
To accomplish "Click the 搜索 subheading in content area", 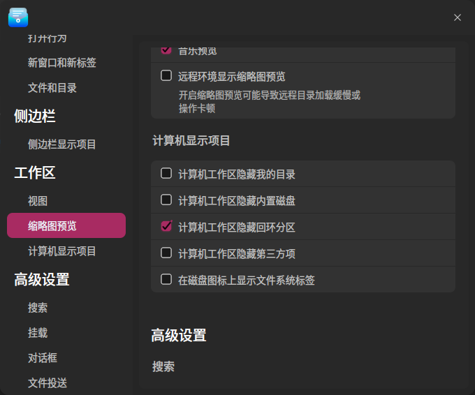I will click(x=163, y=366).
